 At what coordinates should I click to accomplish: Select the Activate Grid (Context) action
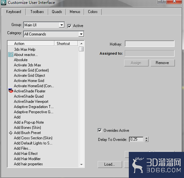pyautogui.click(x=31, y=70)
